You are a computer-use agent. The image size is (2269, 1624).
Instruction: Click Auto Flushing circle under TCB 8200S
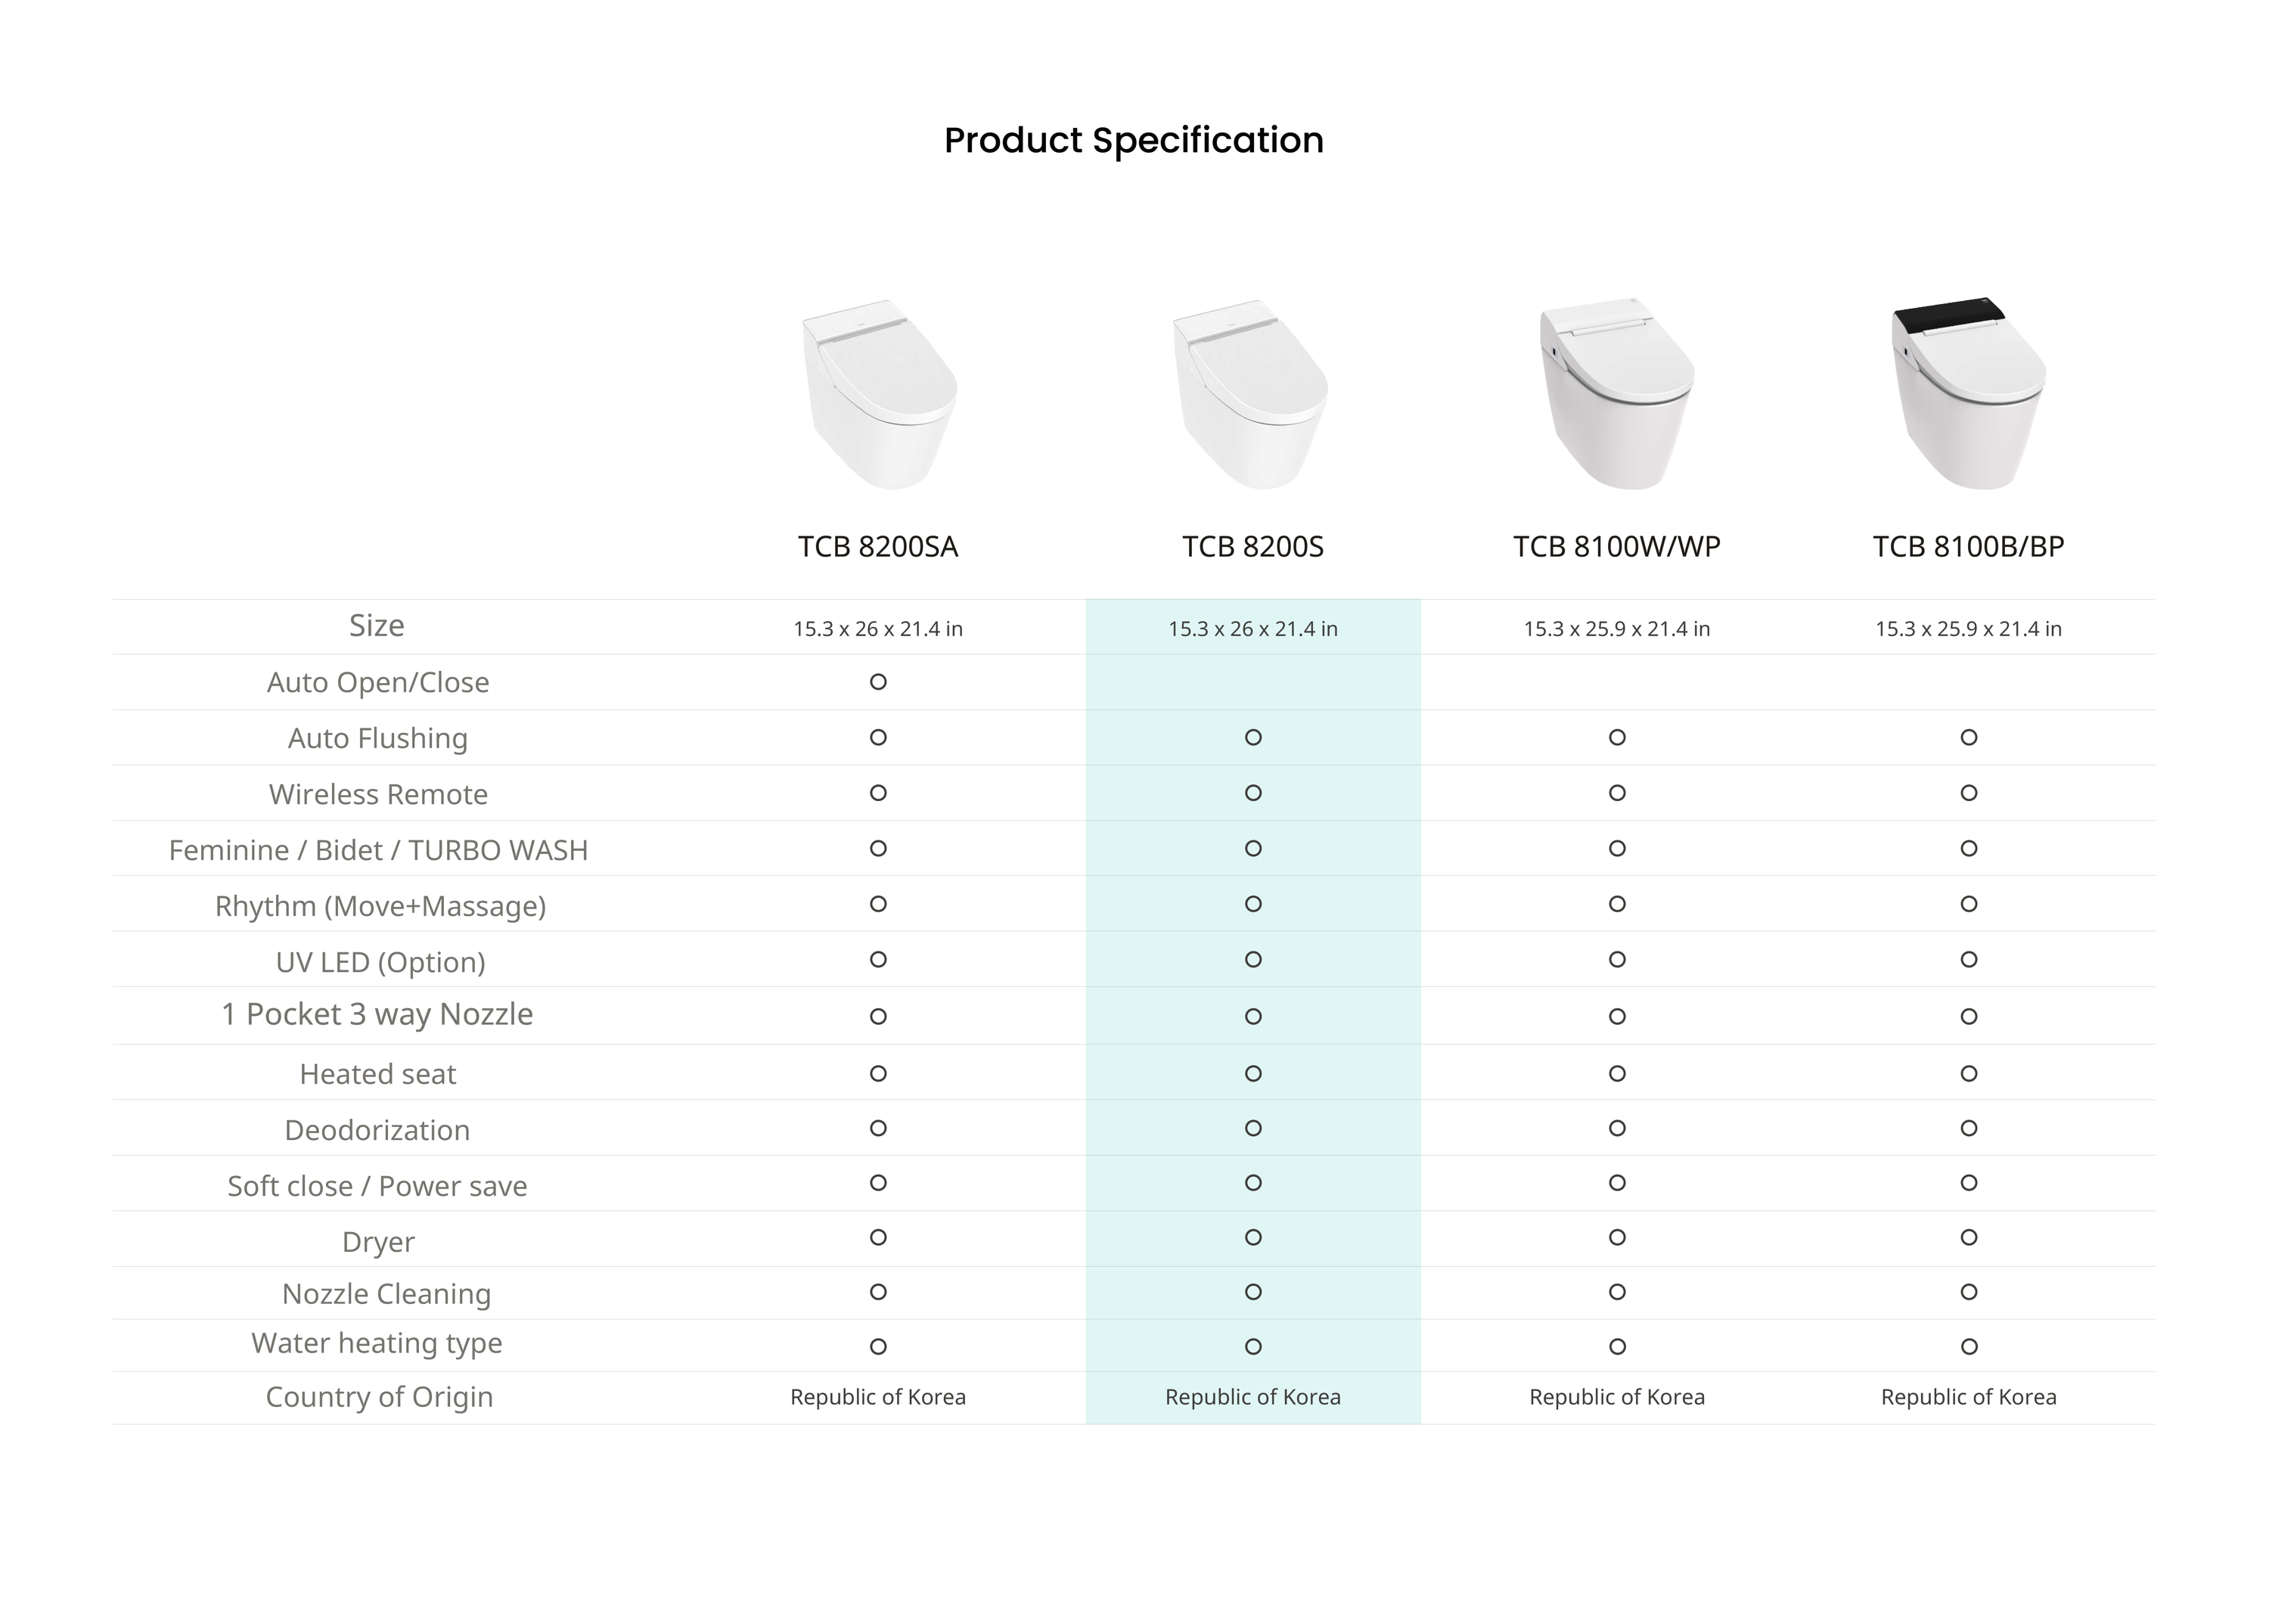click(1253, 738)
